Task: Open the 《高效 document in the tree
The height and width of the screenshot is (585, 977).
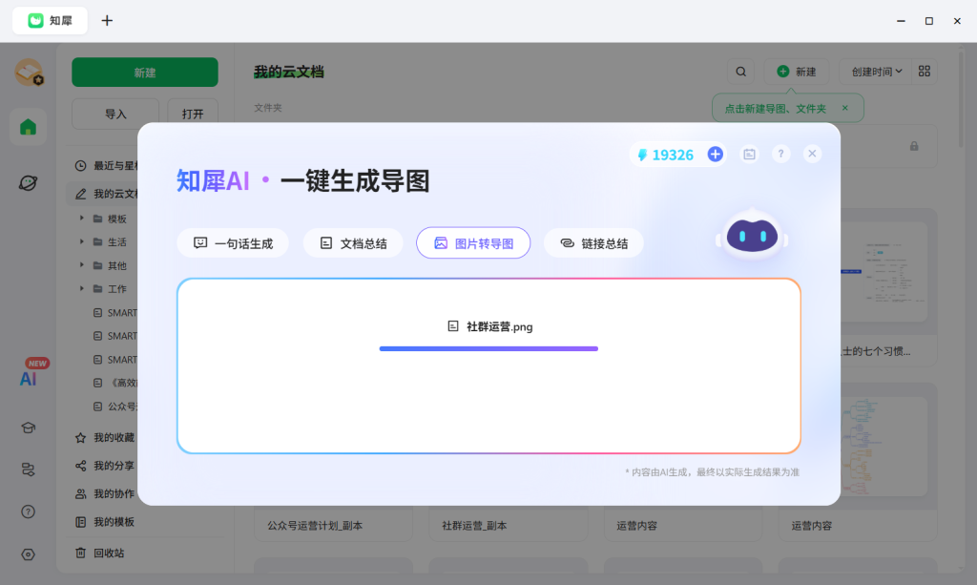Action: click(x=115, y=383)
